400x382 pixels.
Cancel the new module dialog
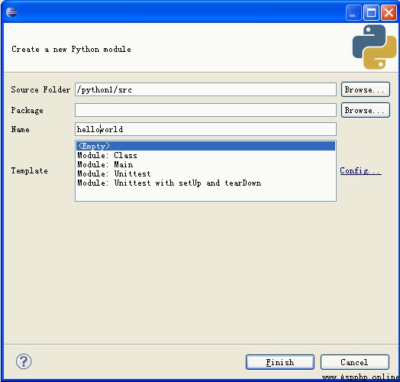coord(355,362)
